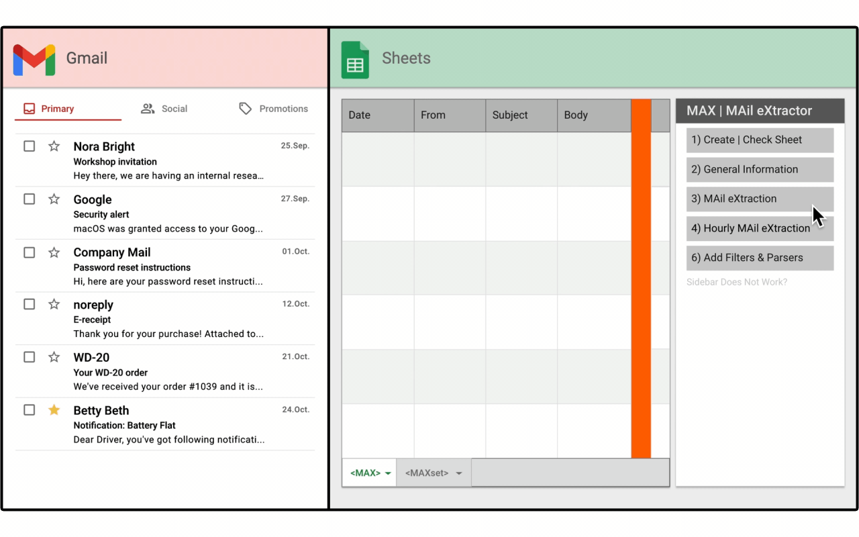This screenshot has width=859, height=537.
Task: Click the Sidebar Does Not Work? link
Action: tap(736, 282)
